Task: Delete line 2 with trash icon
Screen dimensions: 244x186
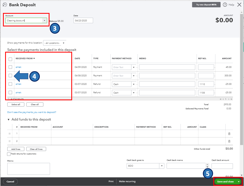Action: pos(229,141)
